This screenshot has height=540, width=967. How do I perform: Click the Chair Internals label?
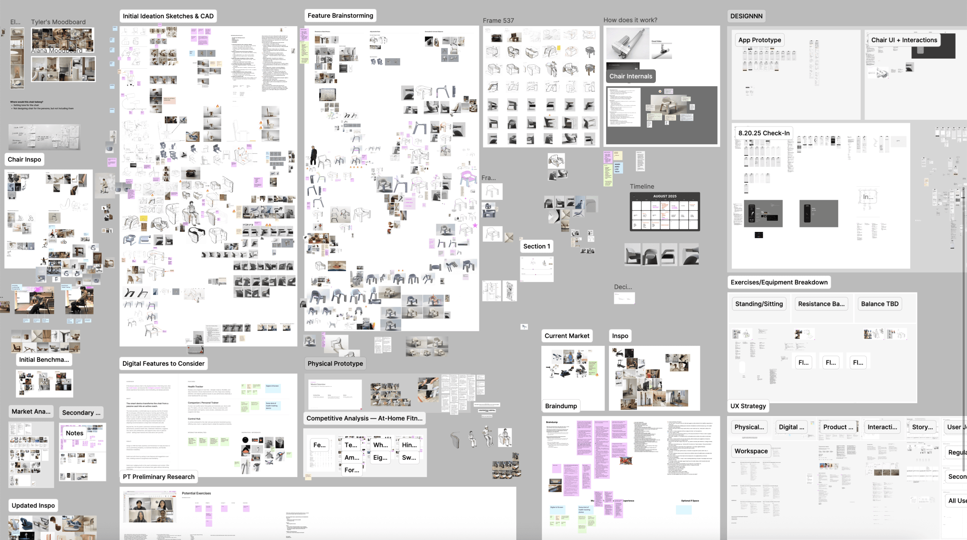[630, 76]
